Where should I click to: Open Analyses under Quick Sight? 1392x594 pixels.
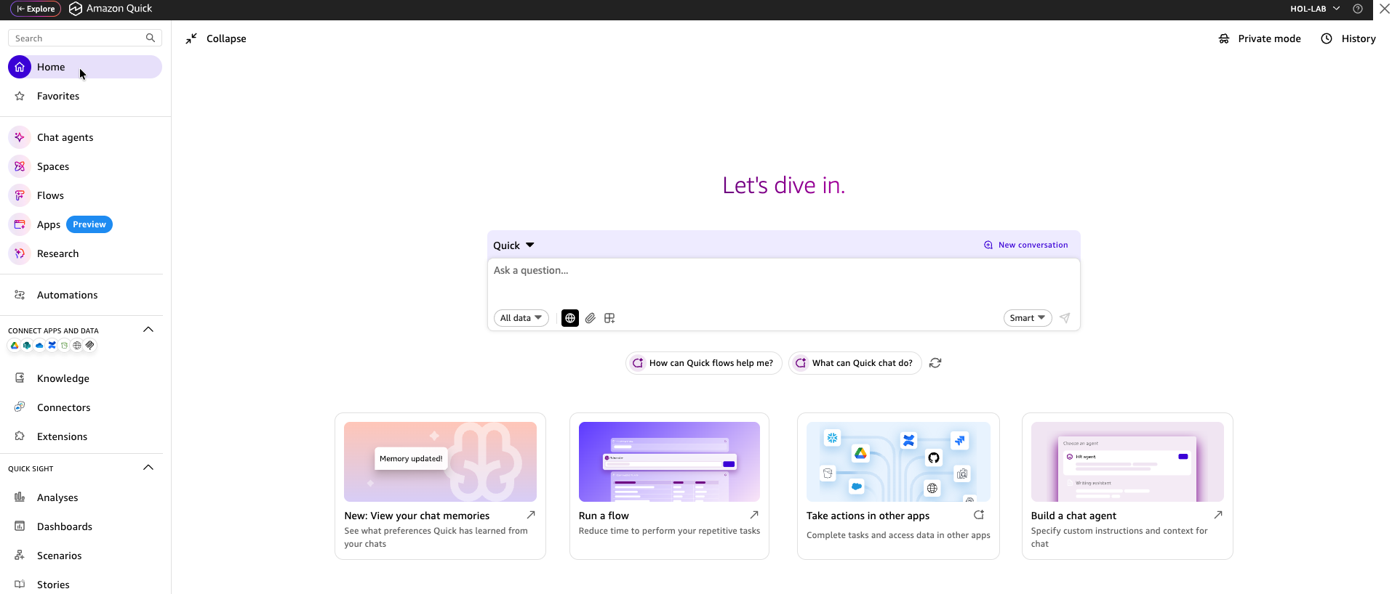[57, 497]
